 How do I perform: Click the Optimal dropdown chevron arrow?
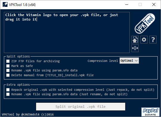[136, 61]
